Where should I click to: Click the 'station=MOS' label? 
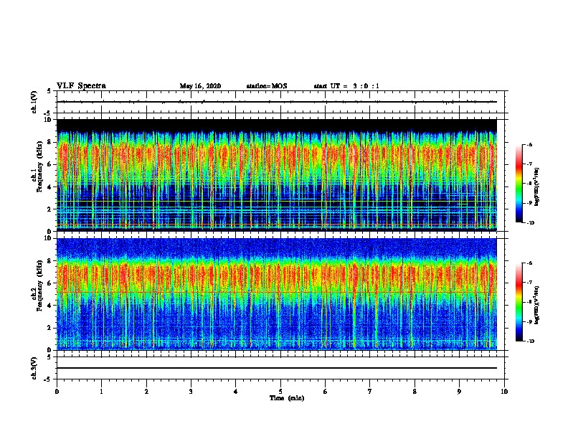pos(267,86)
